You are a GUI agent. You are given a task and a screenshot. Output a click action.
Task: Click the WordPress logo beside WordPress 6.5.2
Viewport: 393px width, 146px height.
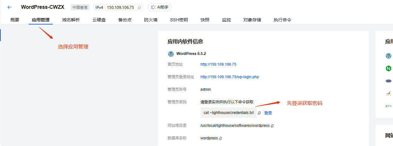[171, 54]
